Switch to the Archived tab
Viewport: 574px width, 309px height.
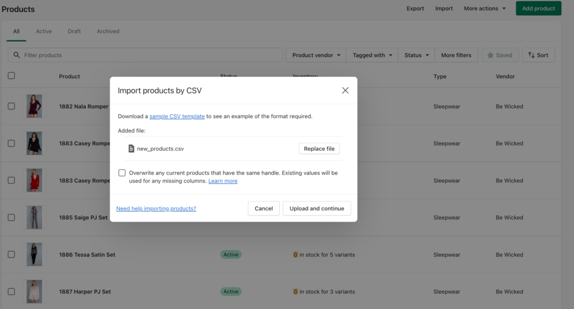click(x=108, y=31)
